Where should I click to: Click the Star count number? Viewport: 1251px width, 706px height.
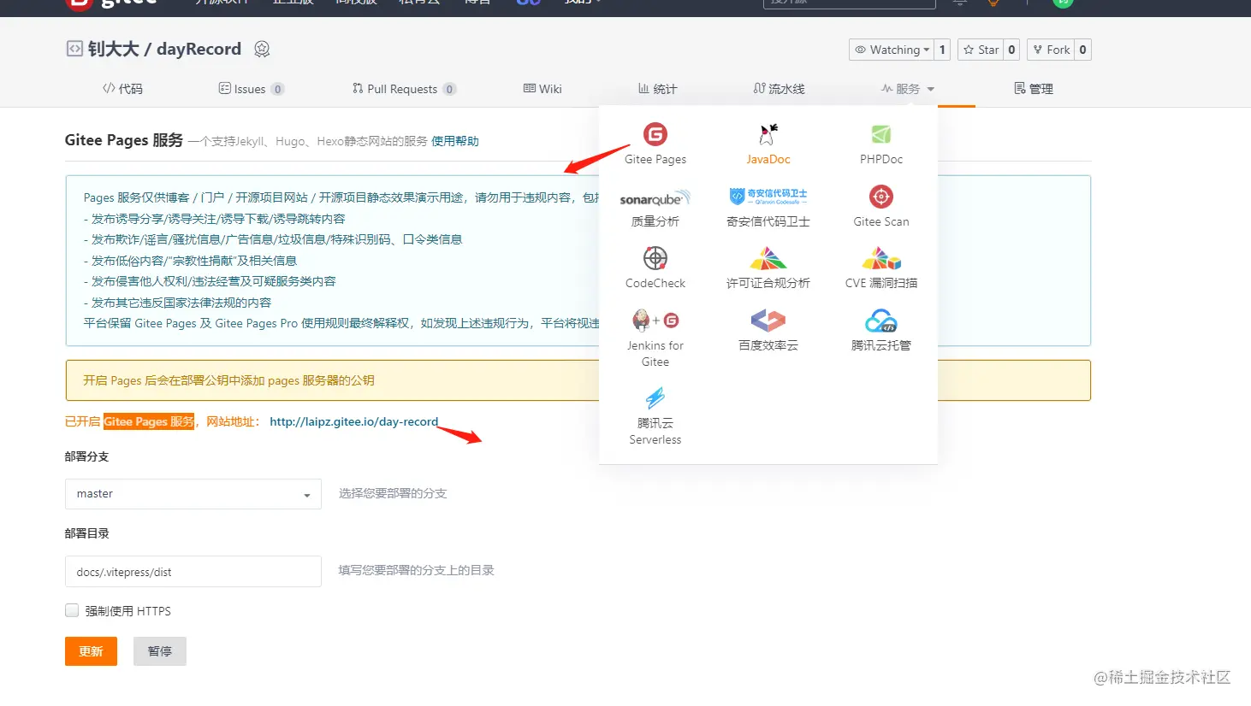(1011, 50)
